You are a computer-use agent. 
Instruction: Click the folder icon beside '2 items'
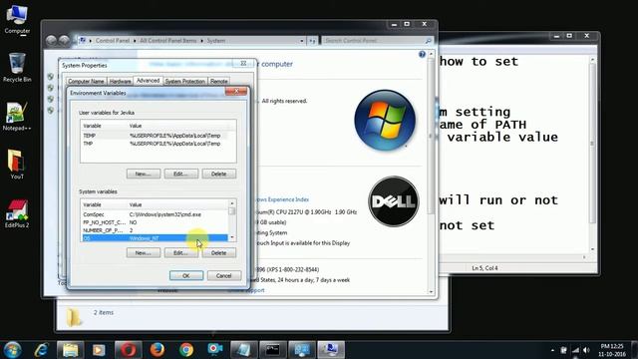[74, 317]
